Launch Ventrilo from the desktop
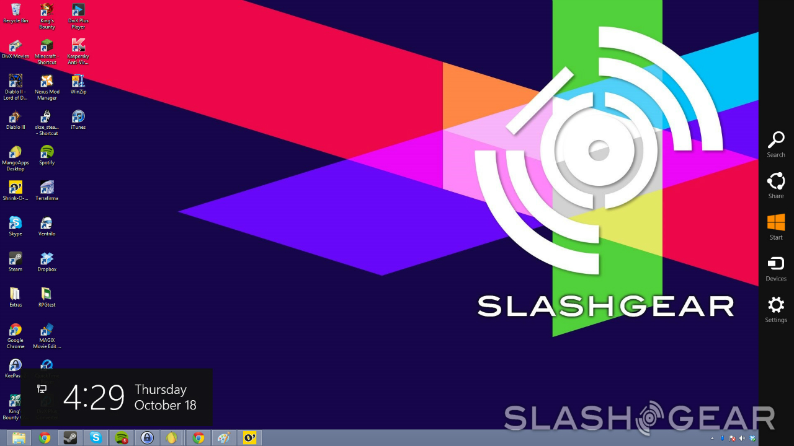The width and height of the screenshot is (794, 446). [x=47, y=226]
